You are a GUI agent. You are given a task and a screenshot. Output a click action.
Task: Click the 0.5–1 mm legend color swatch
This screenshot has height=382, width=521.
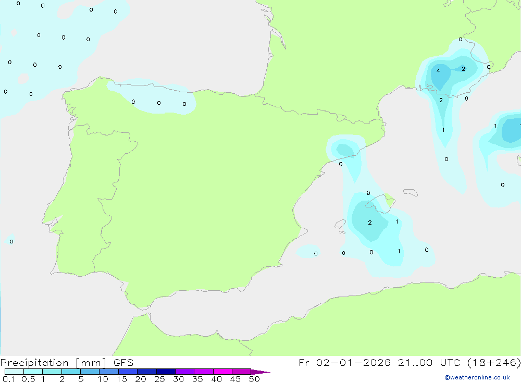click(33, 372)
